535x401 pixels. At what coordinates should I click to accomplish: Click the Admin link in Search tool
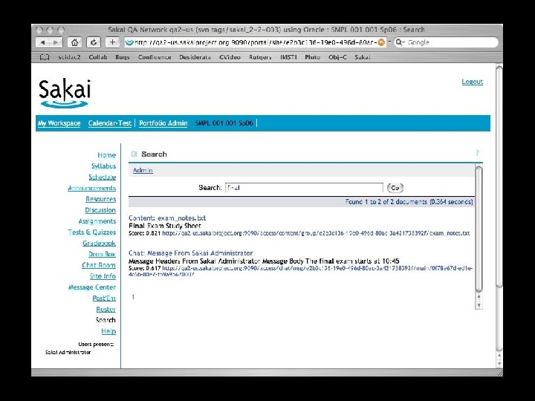[x=143, y=170]
